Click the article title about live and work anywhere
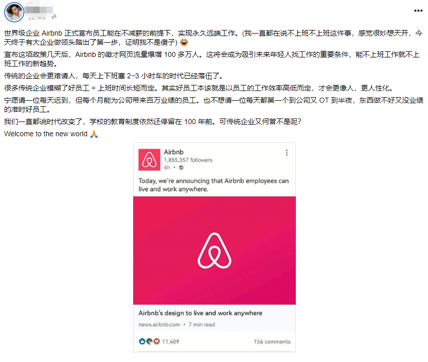Image resolution: width=428 pixels, height=362 pixels. (x=200, y=313)
